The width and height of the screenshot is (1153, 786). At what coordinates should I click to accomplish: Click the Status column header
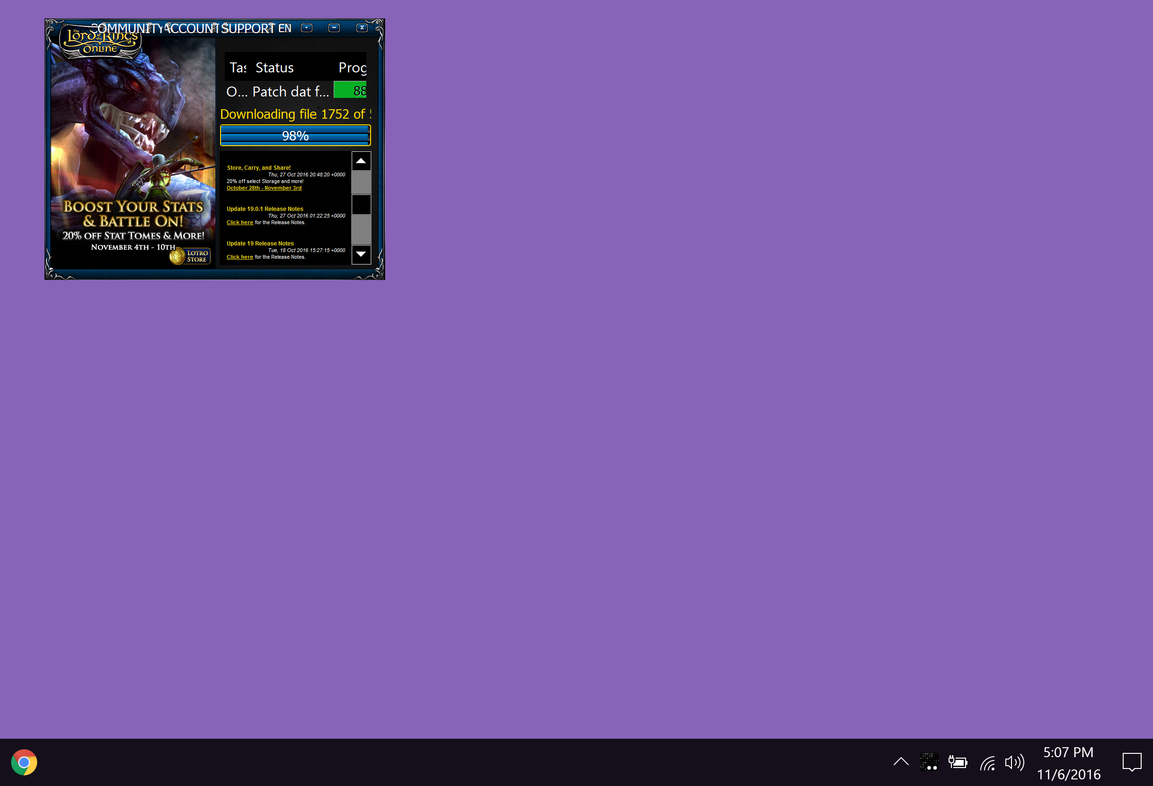point(275,68)
